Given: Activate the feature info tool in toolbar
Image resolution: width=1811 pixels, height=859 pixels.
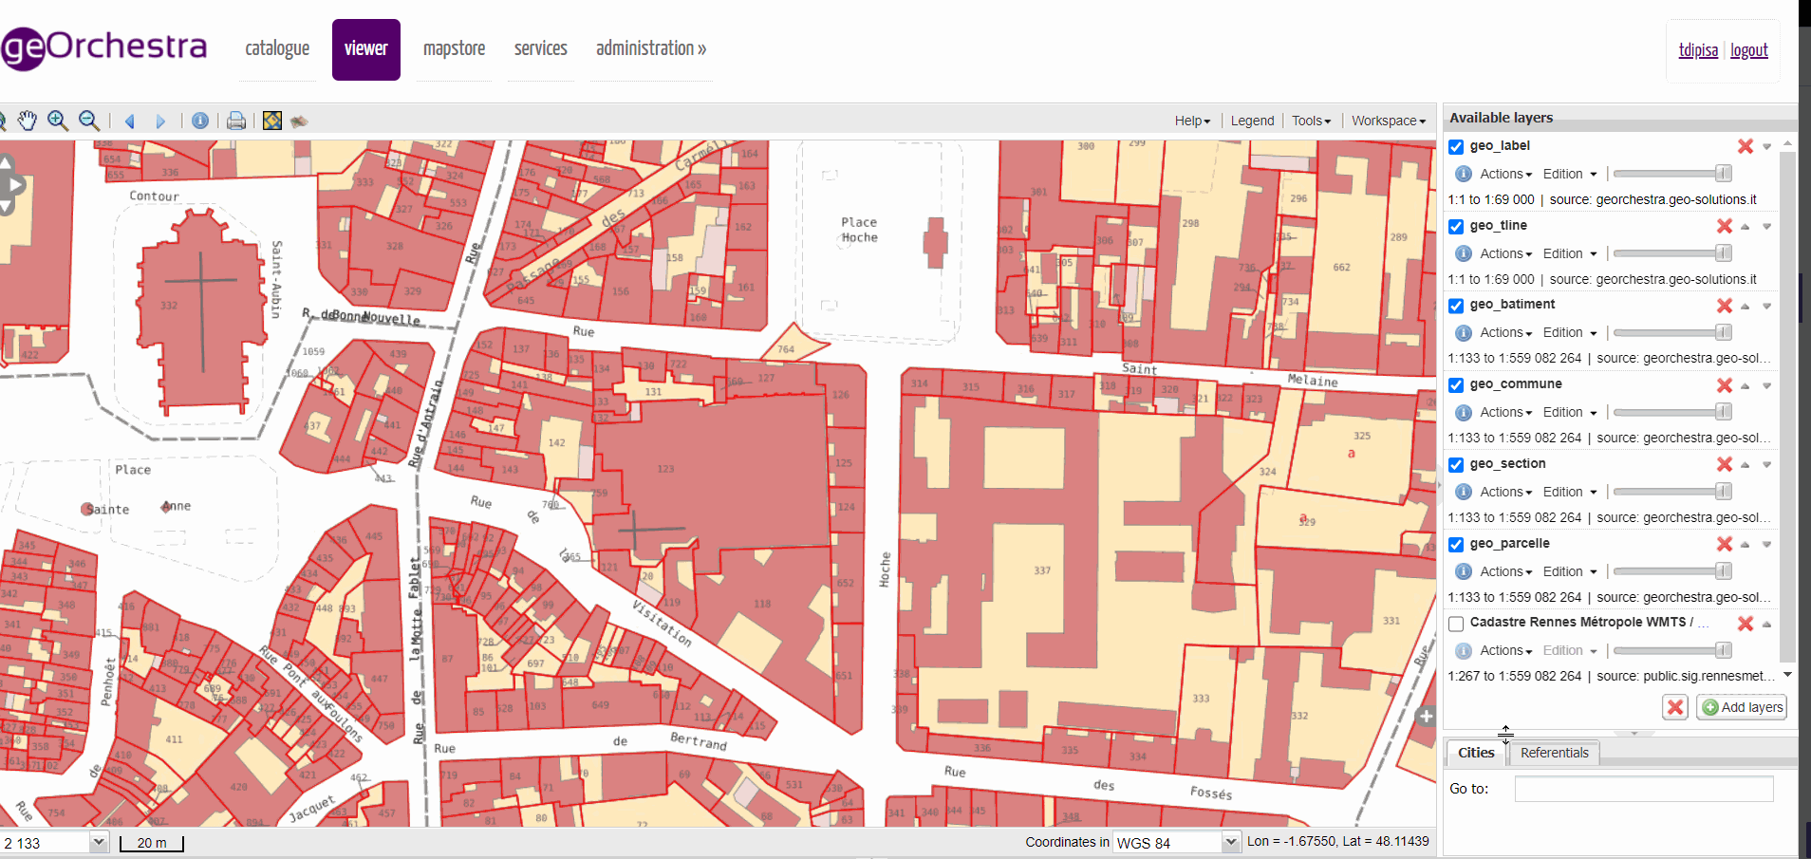Looking at the screenshot, I should click(x=200, y=121).
